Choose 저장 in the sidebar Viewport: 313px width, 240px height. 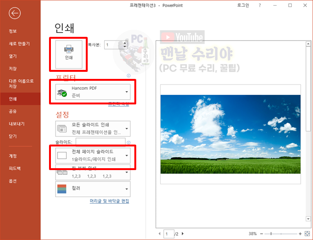pyautogui.click(x=13, y=69)
